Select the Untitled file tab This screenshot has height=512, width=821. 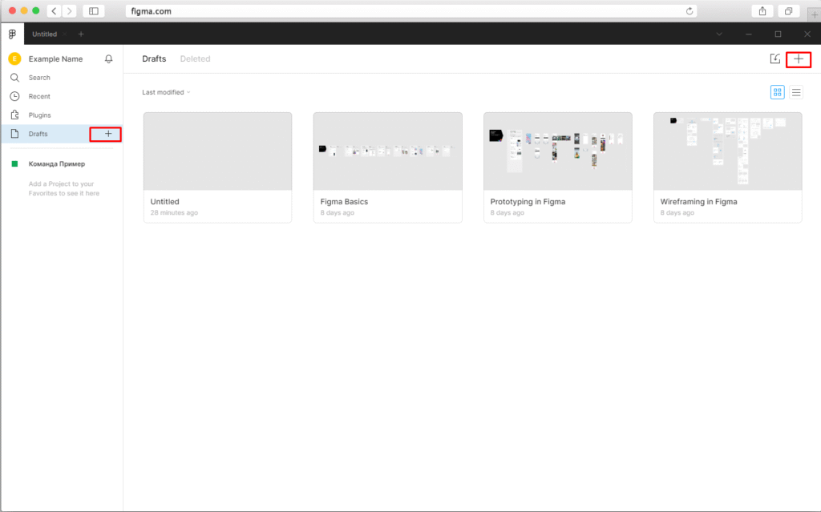pyautogui.click(x=45, y=34)
